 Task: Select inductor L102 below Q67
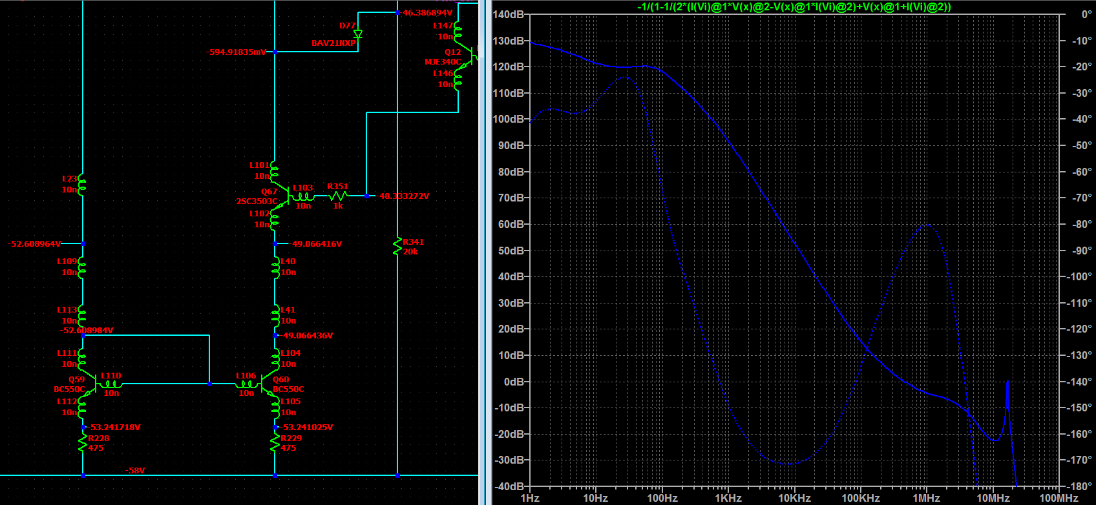[x=275, y=219]
